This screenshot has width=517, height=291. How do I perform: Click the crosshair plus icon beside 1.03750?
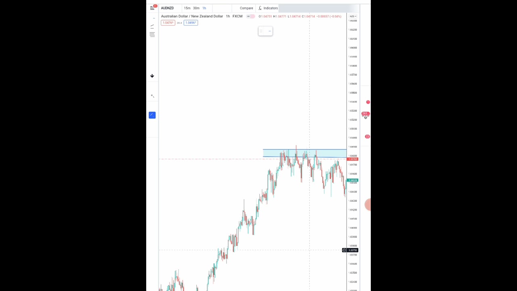[344, 250]
